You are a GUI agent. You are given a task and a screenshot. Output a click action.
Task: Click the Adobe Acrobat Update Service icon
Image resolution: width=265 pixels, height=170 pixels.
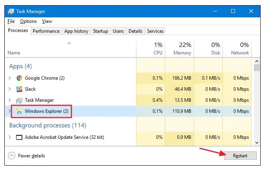point(19,137)
